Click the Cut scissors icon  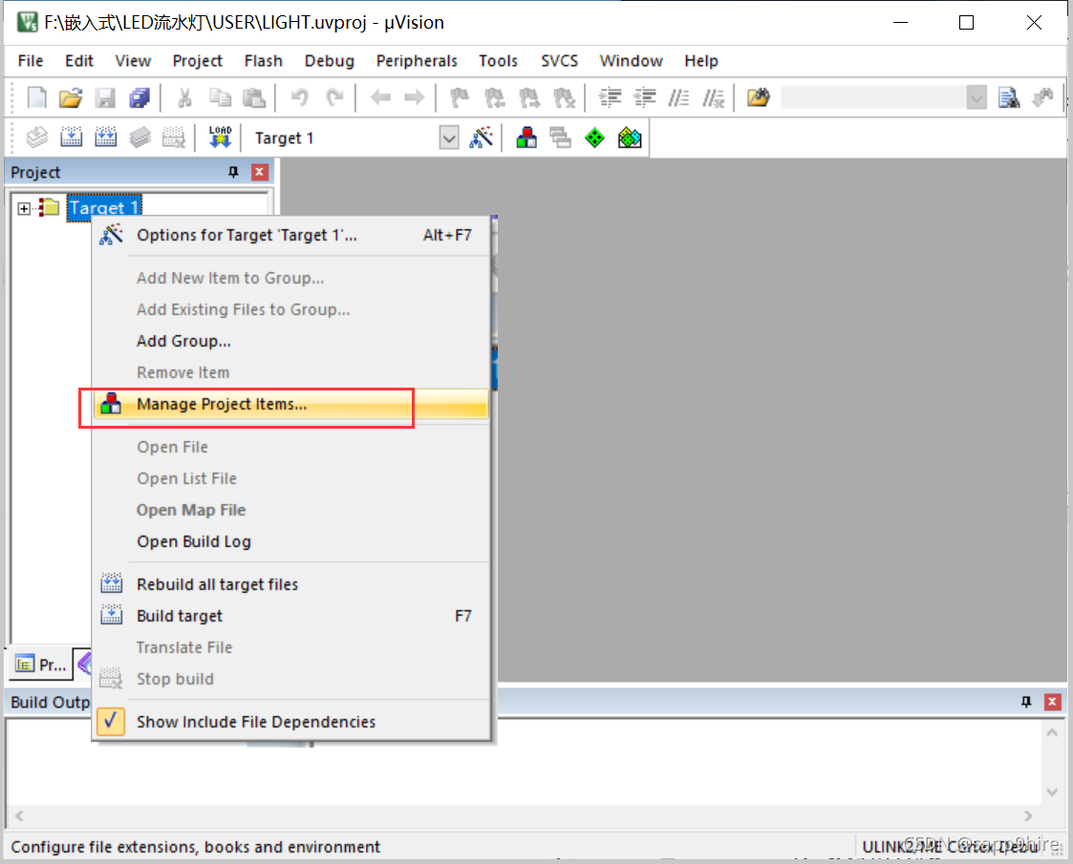point(184,97)
